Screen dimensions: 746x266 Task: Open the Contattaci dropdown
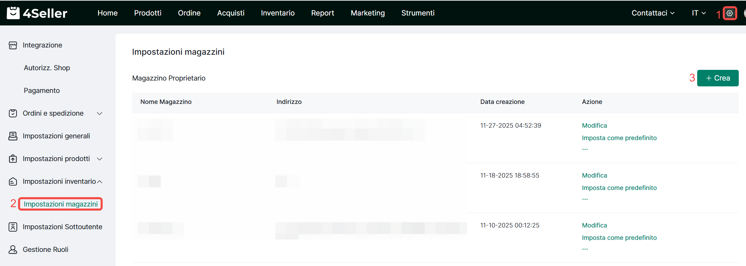click(653, 13)
